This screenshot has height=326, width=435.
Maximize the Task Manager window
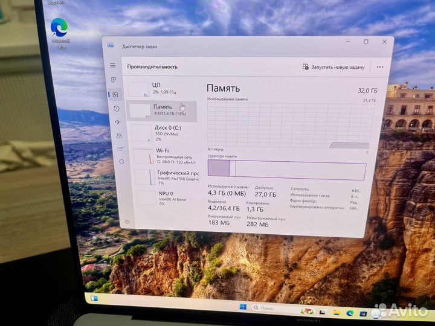point(366,42)
